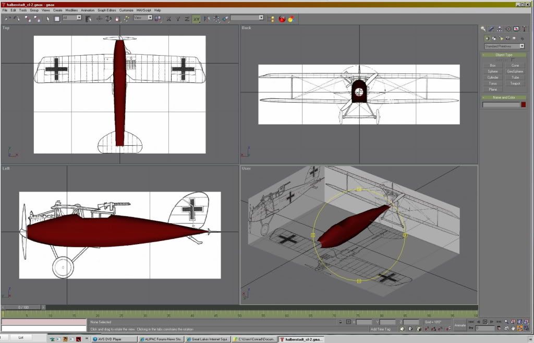
Task: Click the Teapot primitive button
Action: pyautogui.click(x=515, y=83)
